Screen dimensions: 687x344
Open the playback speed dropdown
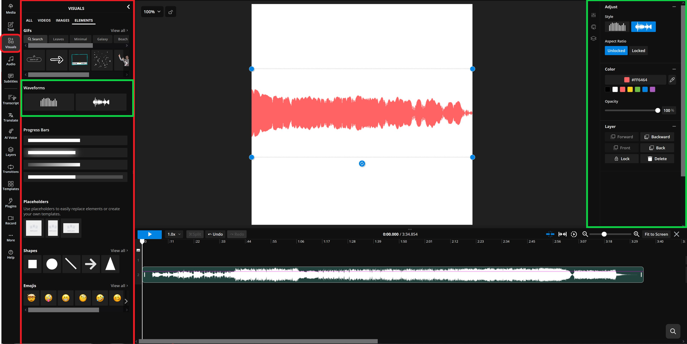173,234
